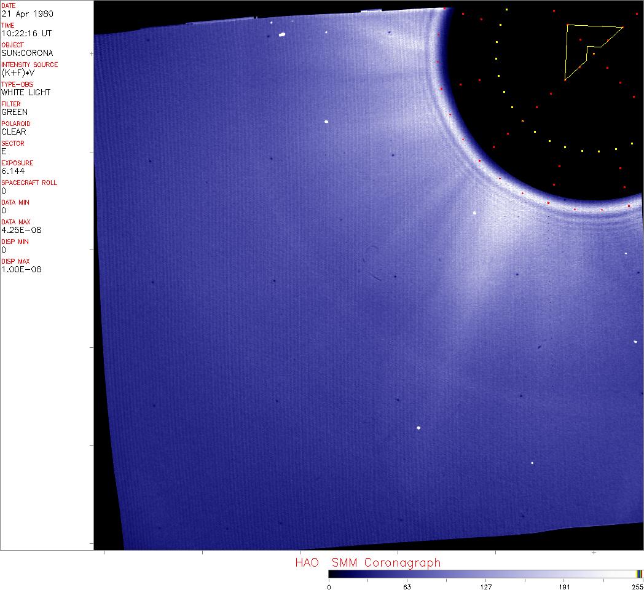
Task: Select the SUN:CORONA object value
Action: point(27,53)
